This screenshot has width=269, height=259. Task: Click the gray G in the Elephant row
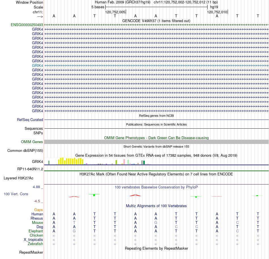[74, 231]
